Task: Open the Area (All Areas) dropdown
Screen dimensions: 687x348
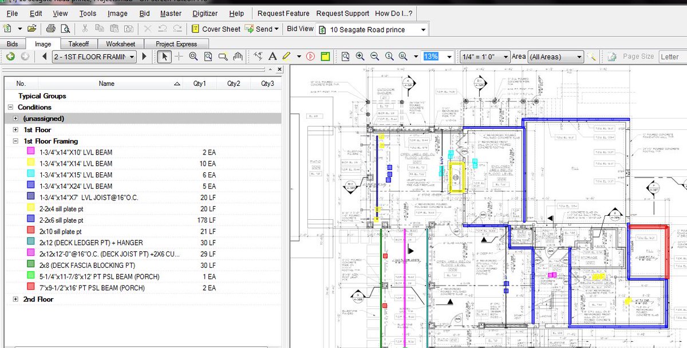Action: click(x=556, y=57)
